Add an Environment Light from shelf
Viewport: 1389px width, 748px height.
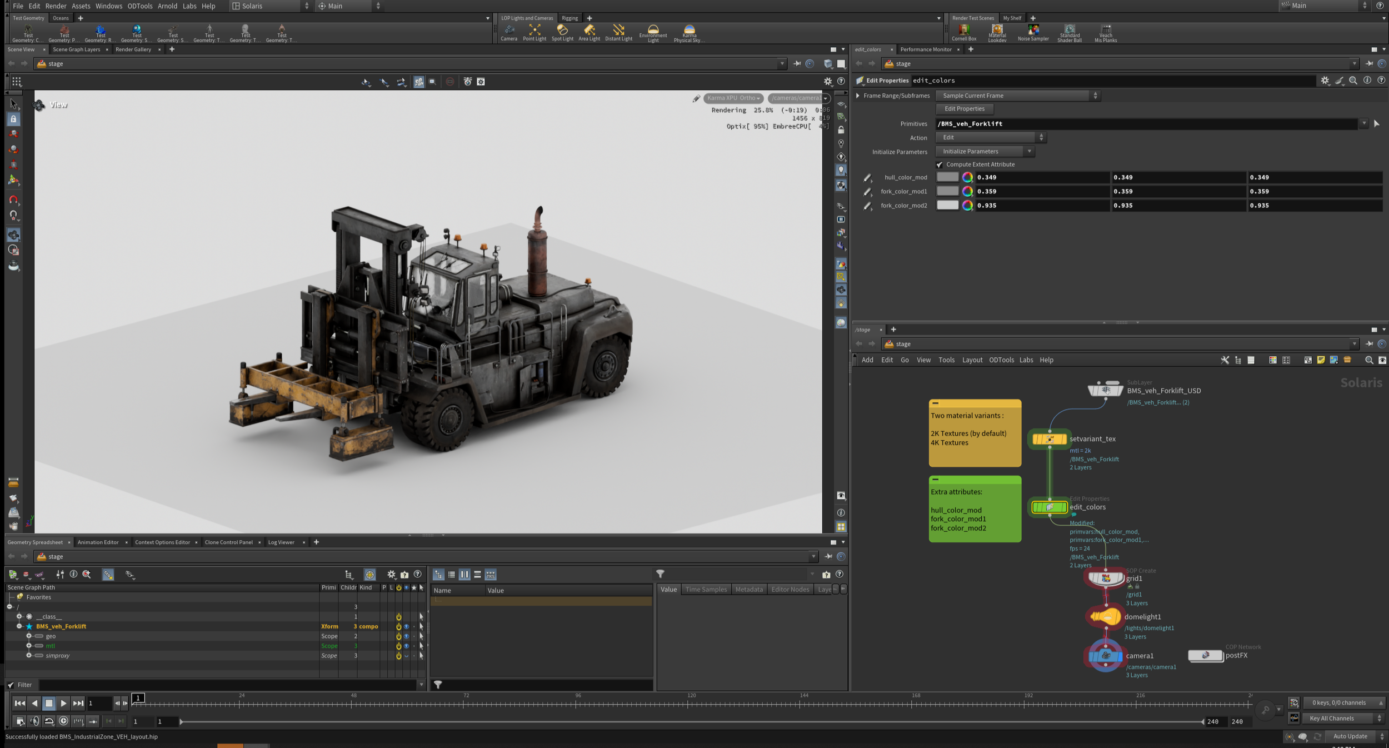653,32
